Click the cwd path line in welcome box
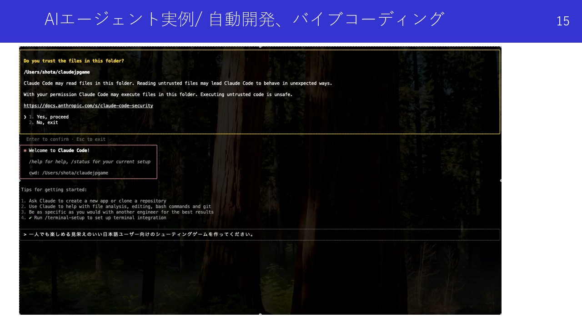Screen dimensions: 582x327 tap(68, 173)
